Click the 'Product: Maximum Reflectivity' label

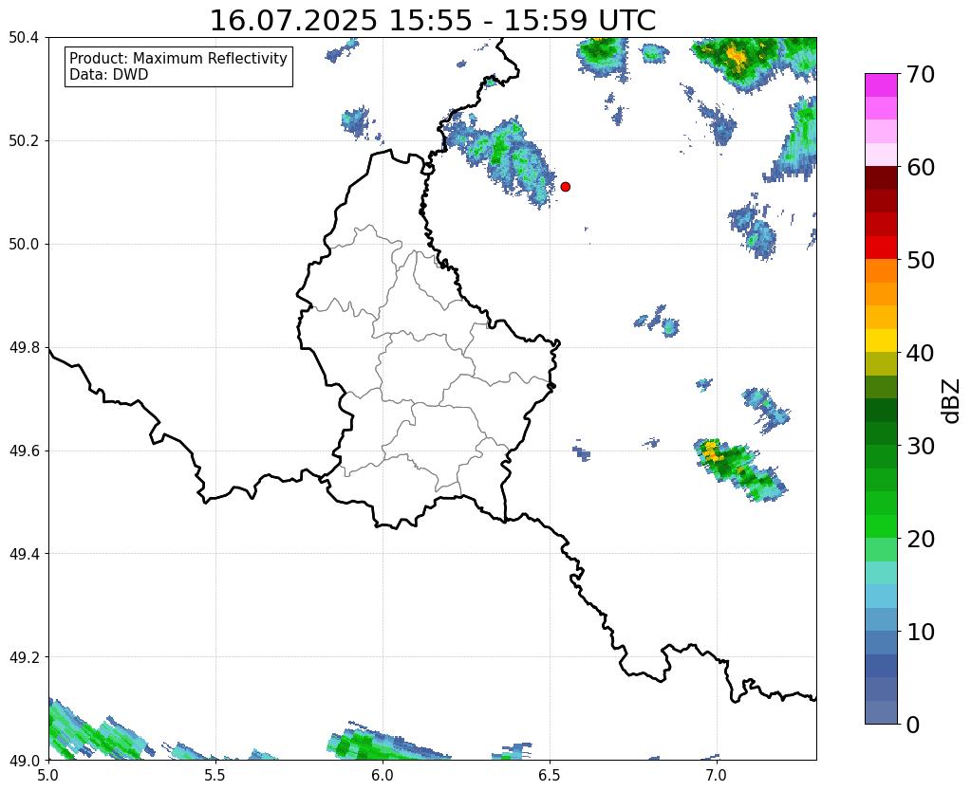[x=178, y=58]
